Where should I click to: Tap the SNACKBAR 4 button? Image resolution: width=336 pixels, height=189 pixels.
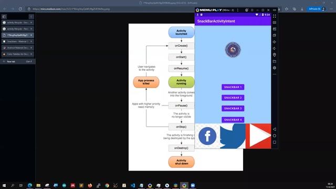[x=233, y=120]
